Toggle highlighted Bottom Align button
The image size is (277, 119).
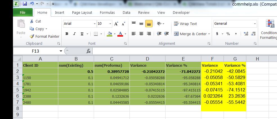tap(149, 24)
